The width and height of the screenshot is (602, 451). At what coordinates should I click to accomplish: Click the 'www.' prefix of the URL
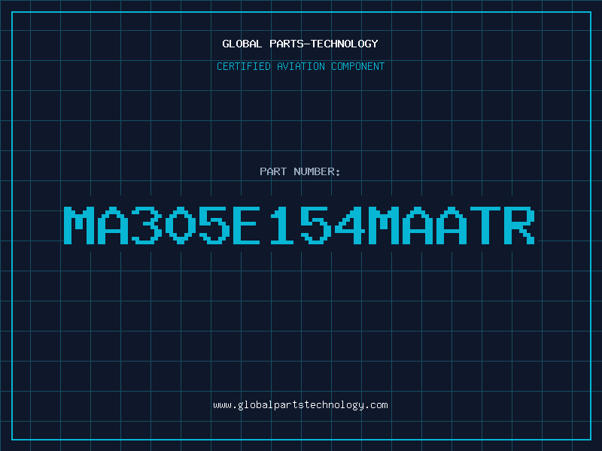pos(225,405)
